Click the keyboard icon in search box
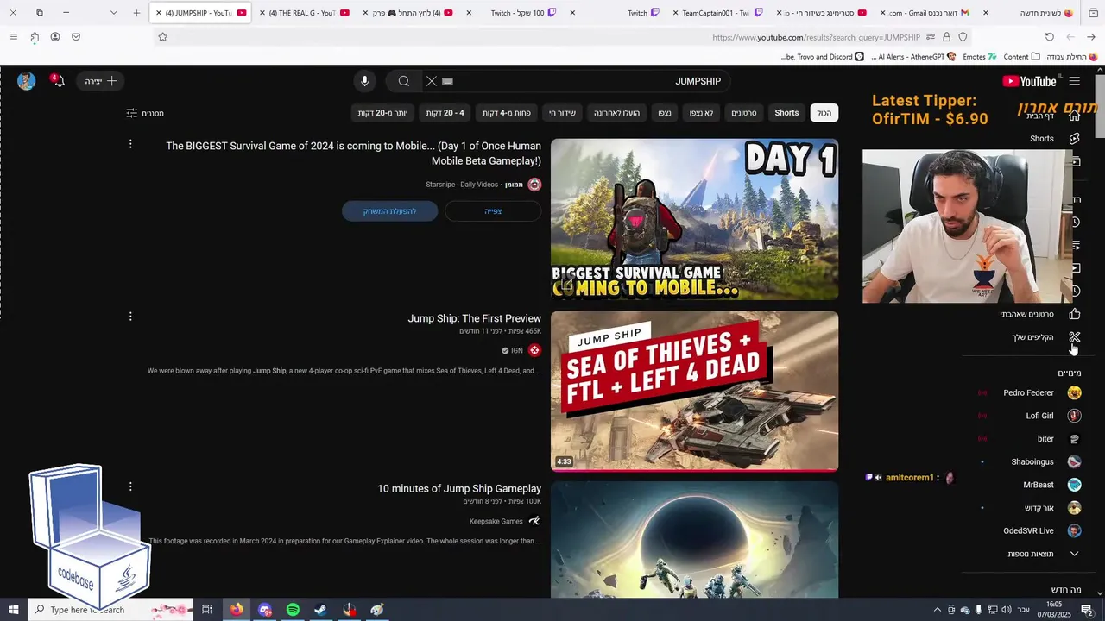Viewport: 1105px width, 621px height. click(447, 81)
